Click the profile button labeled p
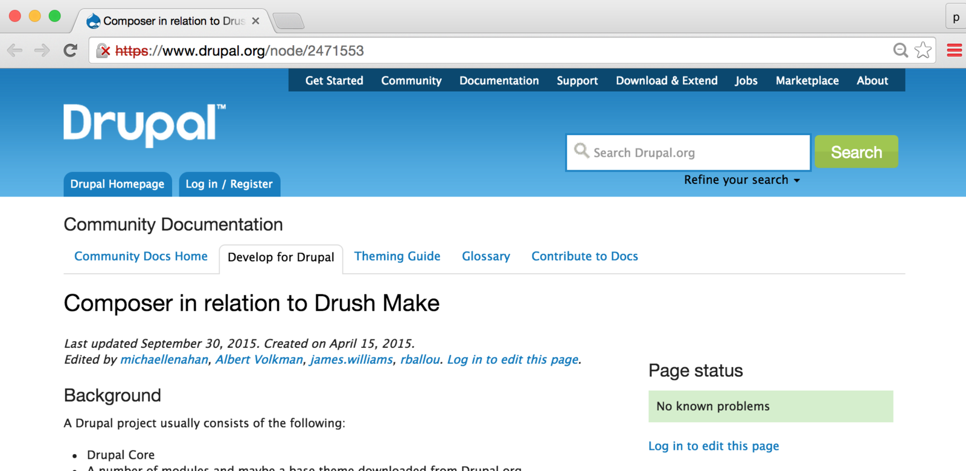966x471 pixels. (x=956, y=17)
